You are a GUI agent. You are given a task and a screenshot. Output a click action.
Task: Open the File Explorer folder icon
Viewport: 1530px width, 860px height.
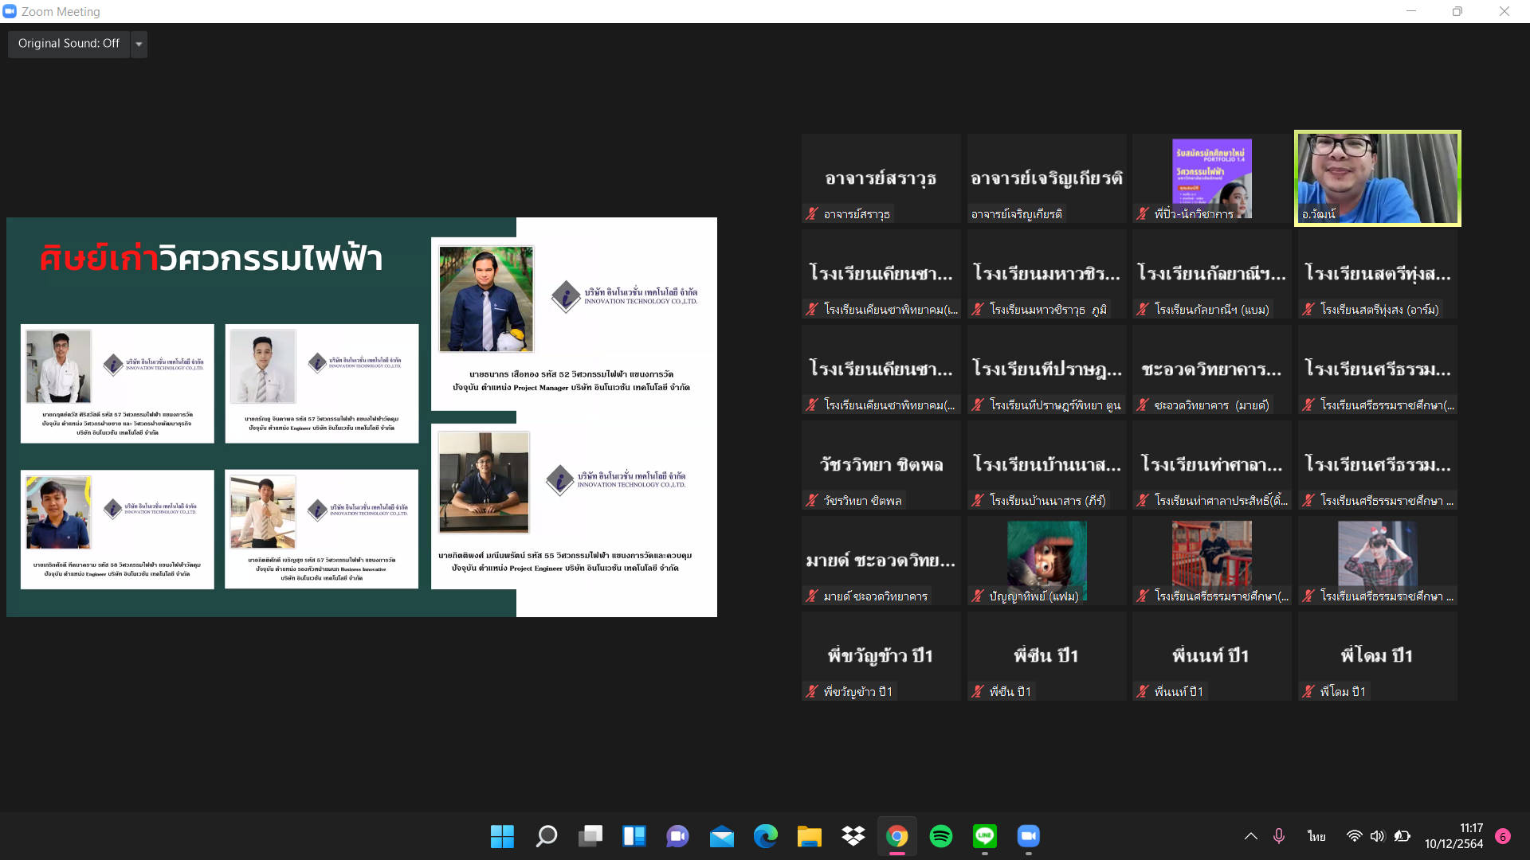[x=810, y=836]
